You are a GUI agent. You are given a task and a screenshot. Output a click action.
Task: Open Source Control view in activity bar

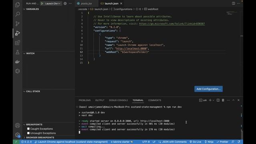(x=17, y=24)
